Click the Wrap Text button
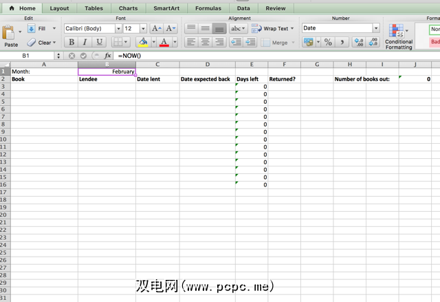Viewport: 440px width, 302px height. click(x=269, y=29)
